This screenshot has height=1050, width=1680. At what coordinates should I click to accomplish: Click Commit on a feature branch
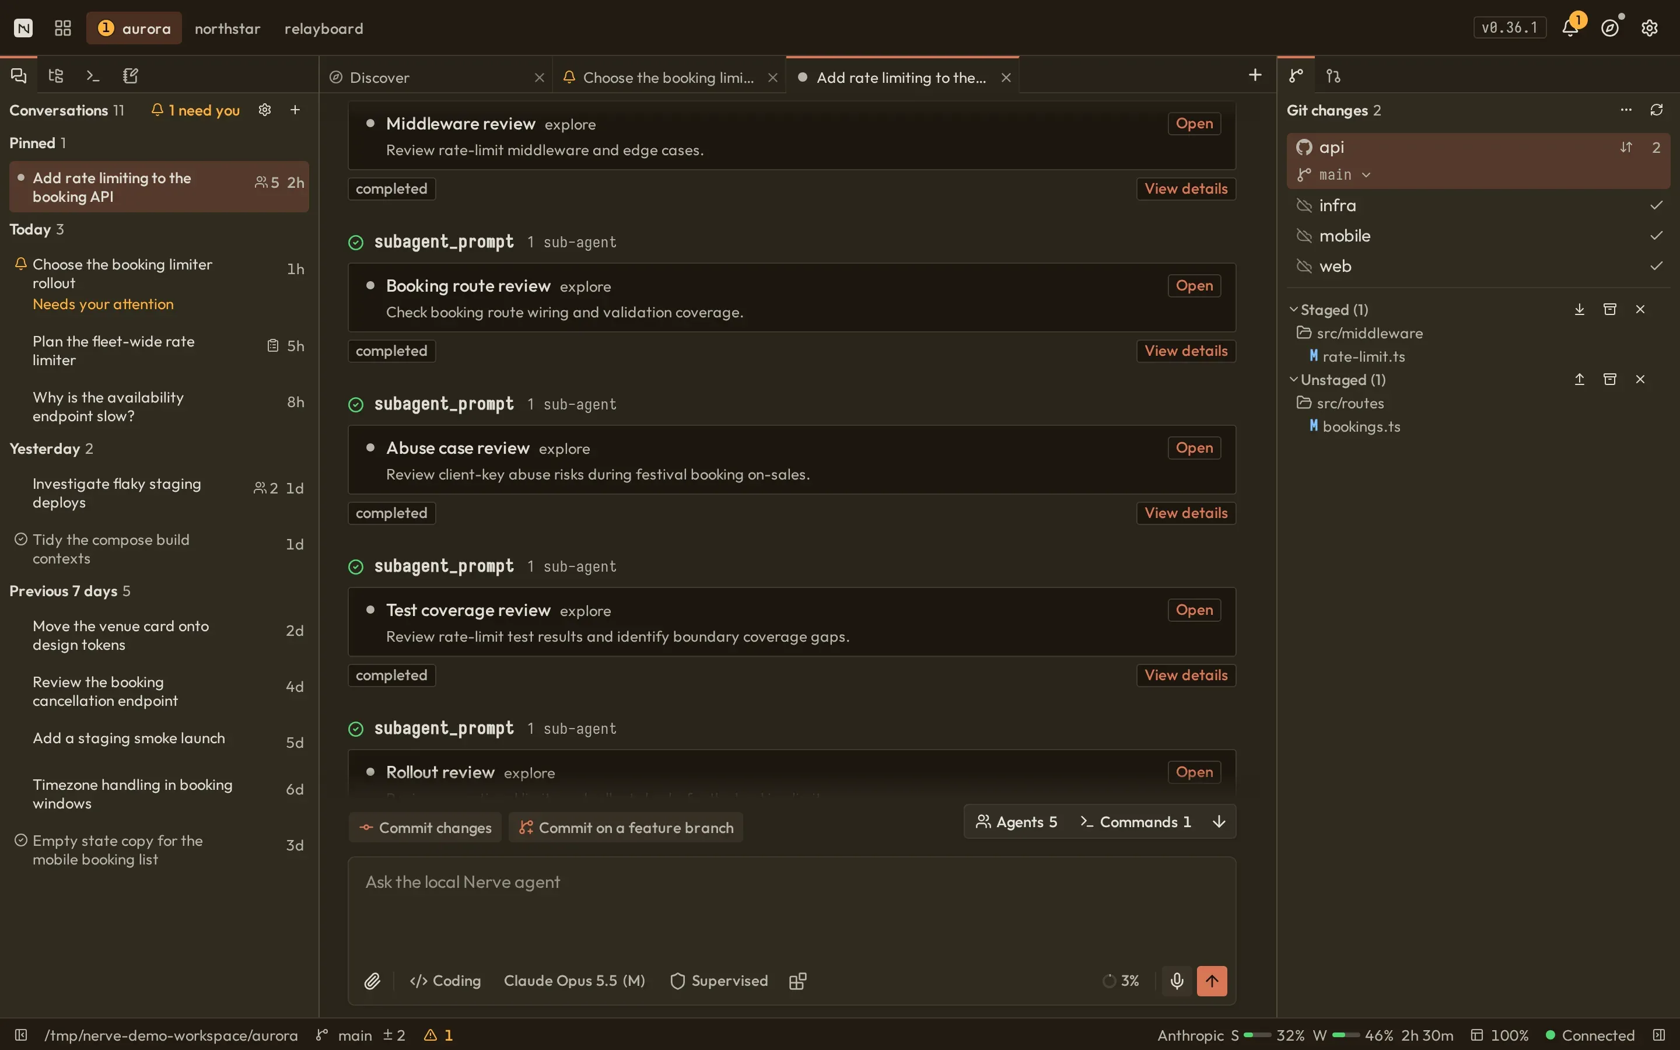pos(625,828)
